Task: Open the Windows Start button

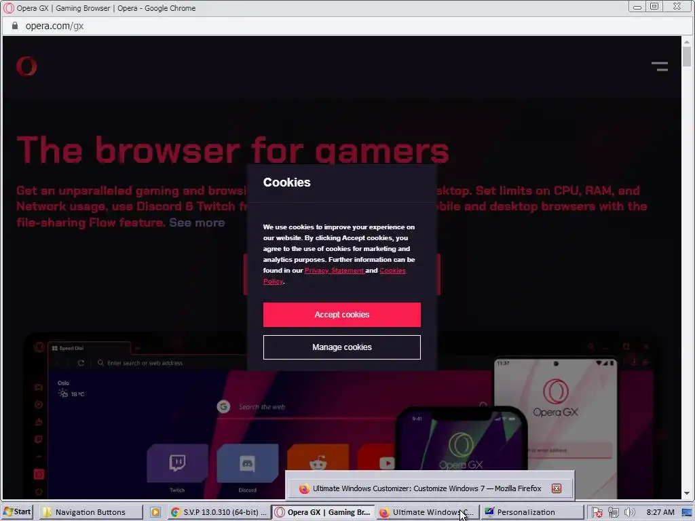Action: point(17,512)
